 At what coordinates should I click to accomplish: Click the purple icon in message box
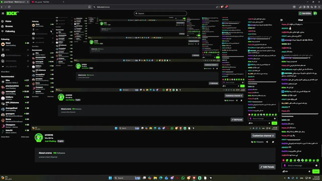click(x=285, y=165)
